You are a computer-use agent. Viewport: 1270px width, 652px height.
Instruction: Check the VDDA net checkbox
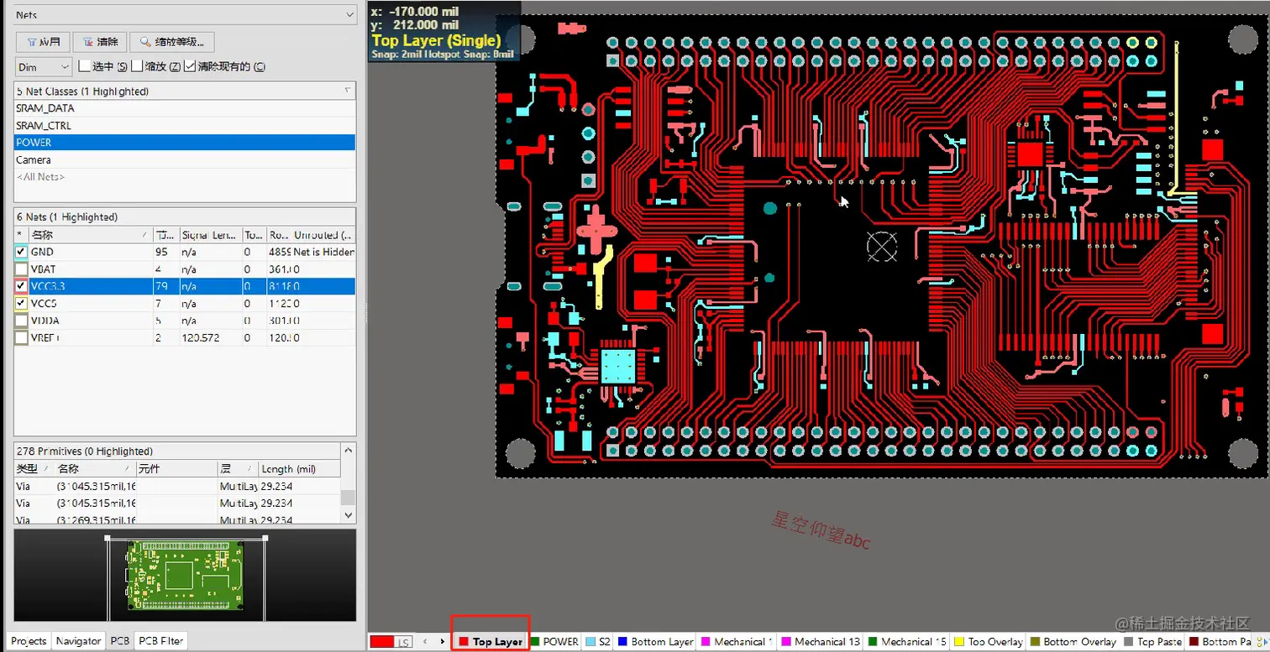pyautogui.click(x=22, y=321)
